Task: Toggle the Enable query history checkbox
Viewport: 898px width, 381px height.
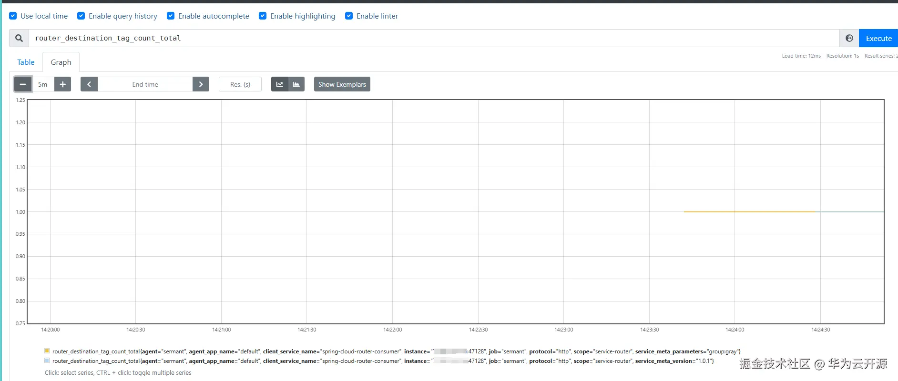Action: tap(81, 16)
